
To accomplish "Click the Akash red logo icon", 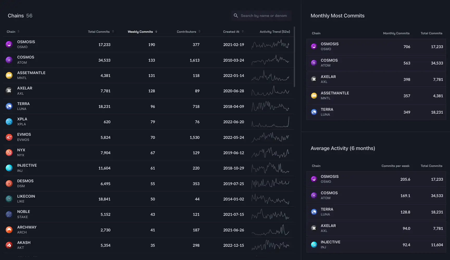I will [9, 245].
